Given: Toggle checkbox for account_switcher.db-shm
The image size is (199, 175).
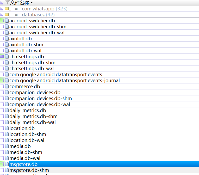Looking at the screenshot, I should [x=2, y=27].
